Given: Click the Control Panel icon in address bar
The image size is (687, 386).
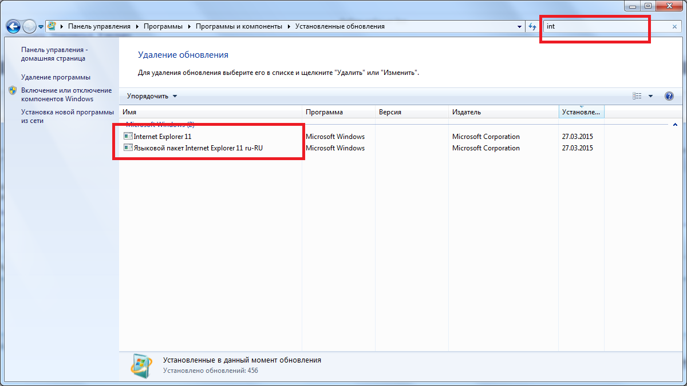Looking at the screenshot, I should [52, 26].
